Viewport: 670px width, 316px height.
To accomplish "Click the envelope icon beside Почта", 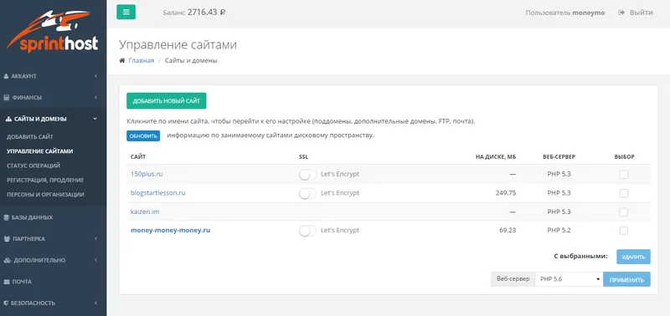I will (7, 282).
